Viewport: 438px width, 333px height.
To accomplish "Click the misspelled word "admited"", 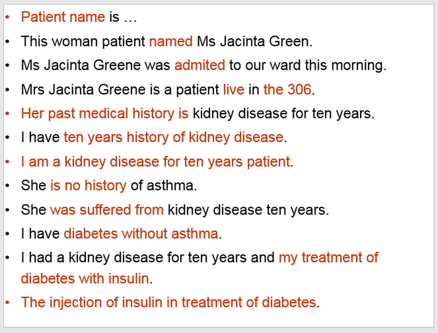I will pos(200,66).
